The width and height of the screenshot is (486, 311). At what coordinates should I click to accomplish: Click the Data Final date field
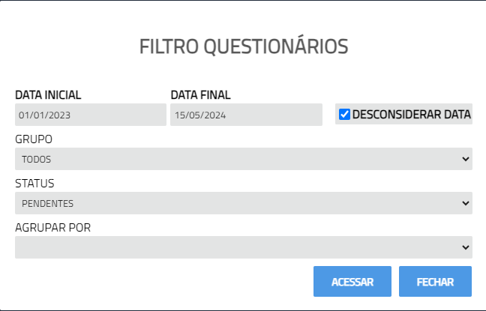tap(244, 115)
